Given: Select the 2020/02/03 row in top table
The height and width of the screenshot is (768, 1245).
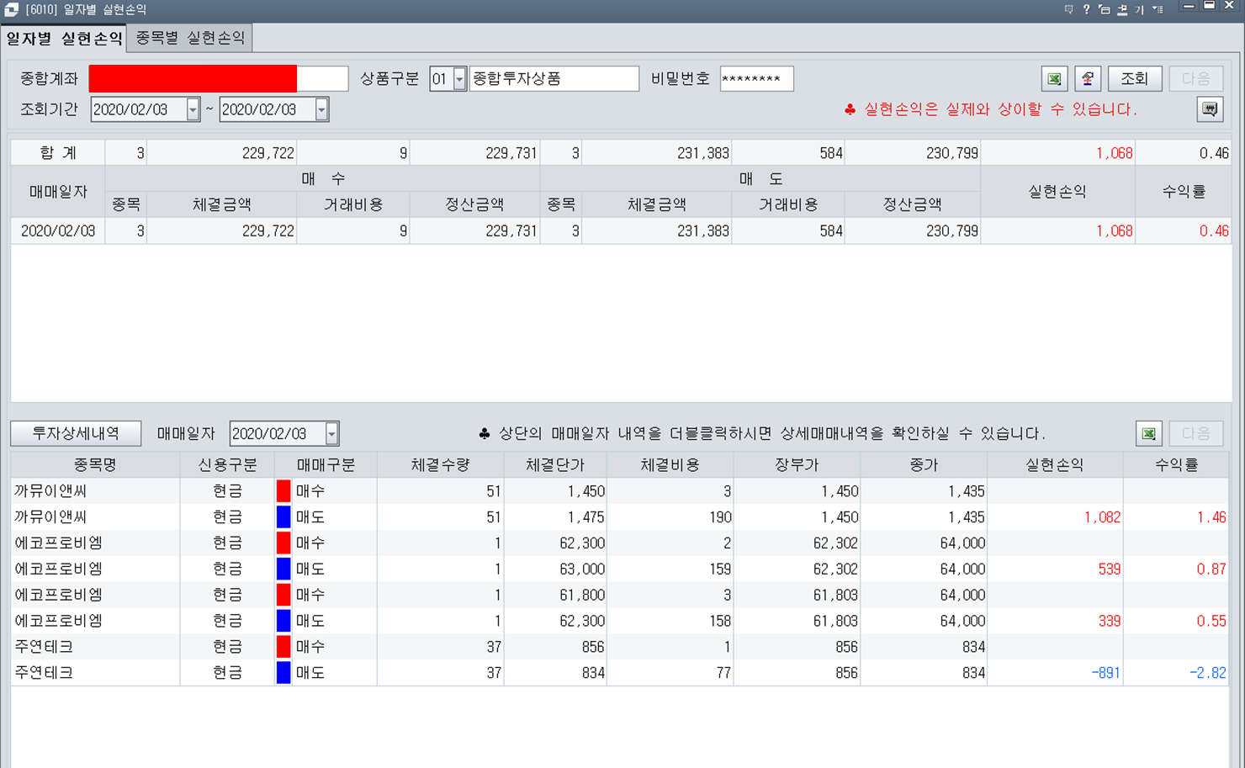Looking at the screenshot, I should (x=620, y=231).
